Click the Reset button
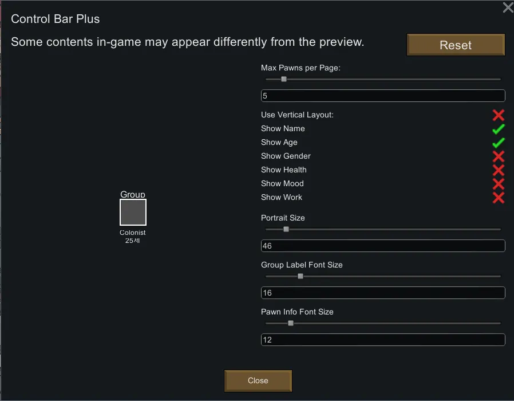Viewport: 514px width, 401px height. pos(456,45)
